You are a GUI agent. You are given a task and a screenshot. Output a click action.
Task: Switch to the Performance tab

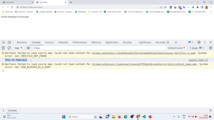[80, 42]
